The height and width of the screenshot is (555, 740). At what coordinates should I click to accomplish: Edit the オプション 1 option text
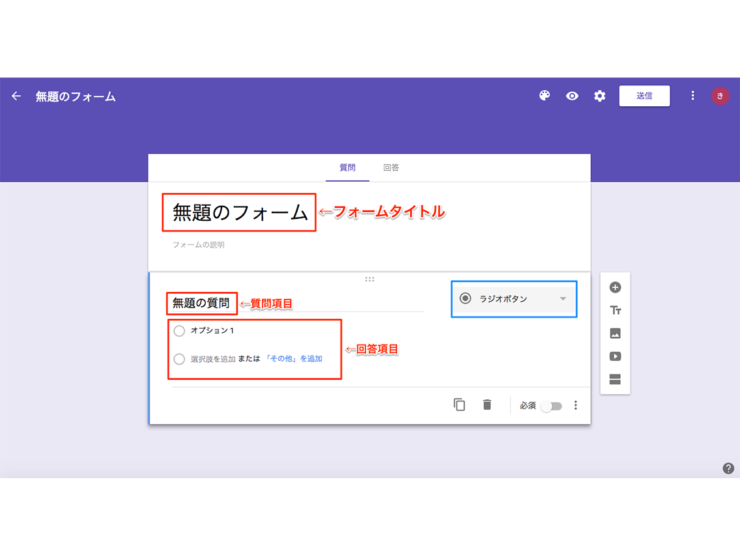212,330
